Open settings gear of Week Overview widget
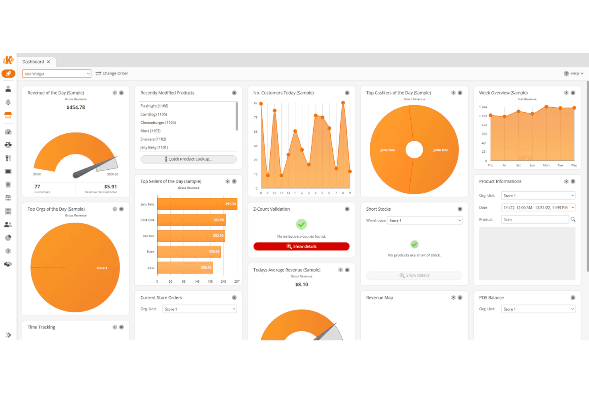The width and height of the screenshot is (589, 393). coord(566,93)
